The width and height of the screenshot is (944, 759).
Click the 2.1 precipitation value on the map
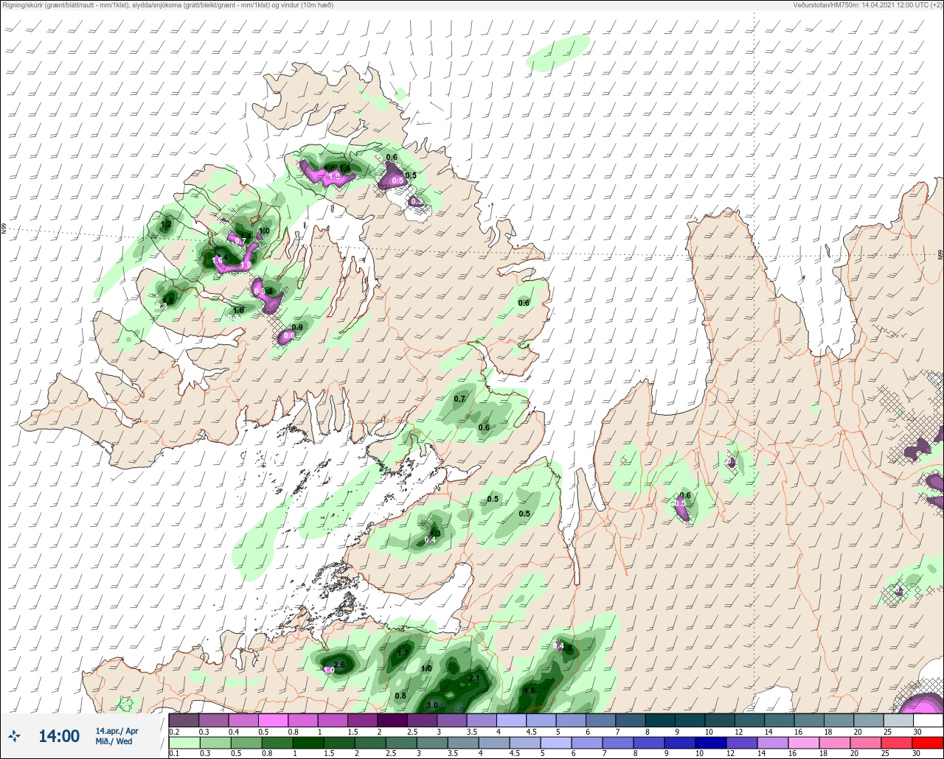474,678
